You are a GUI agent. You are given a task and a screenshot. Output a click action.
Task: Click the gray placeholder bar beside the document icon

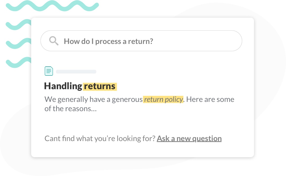pyautogui.click(x=76, y=72)
